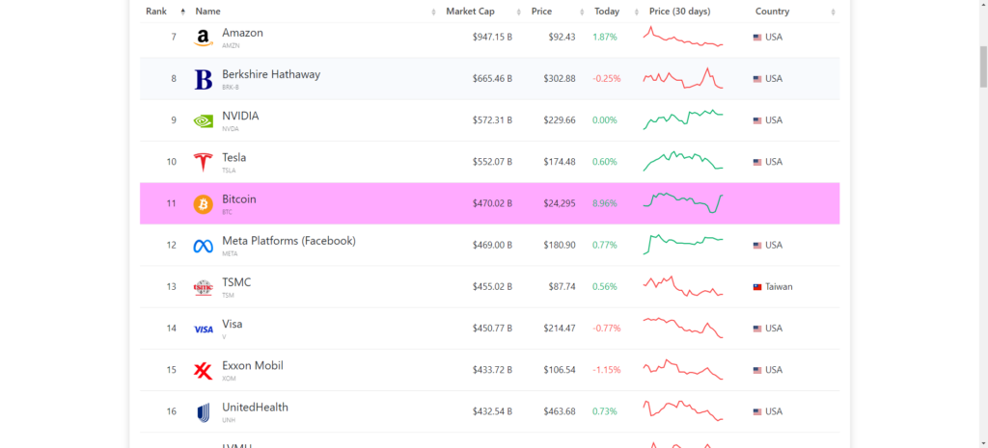Open Meta Platforms (Facebook) link
The image size is (988, 448).
click(288, 240)
